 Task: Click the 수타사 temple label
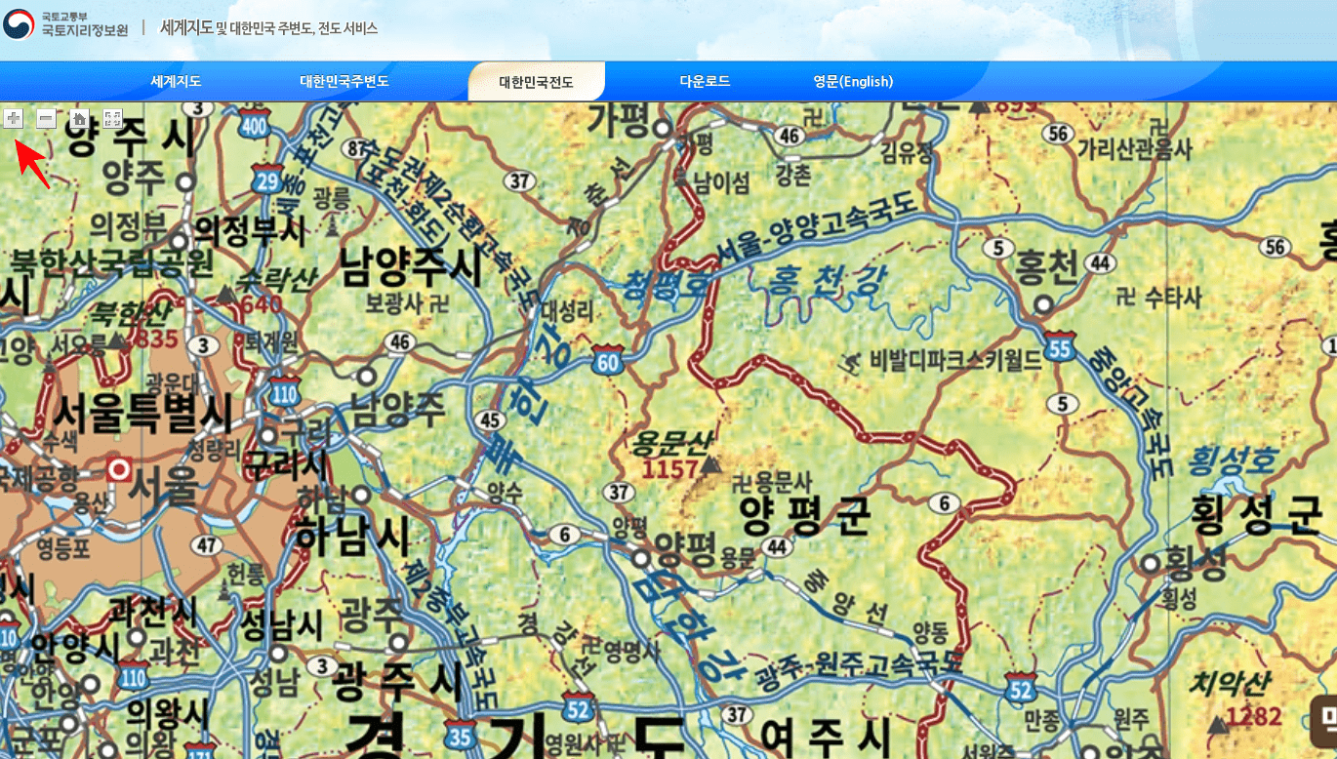(x=1173, y=299)
